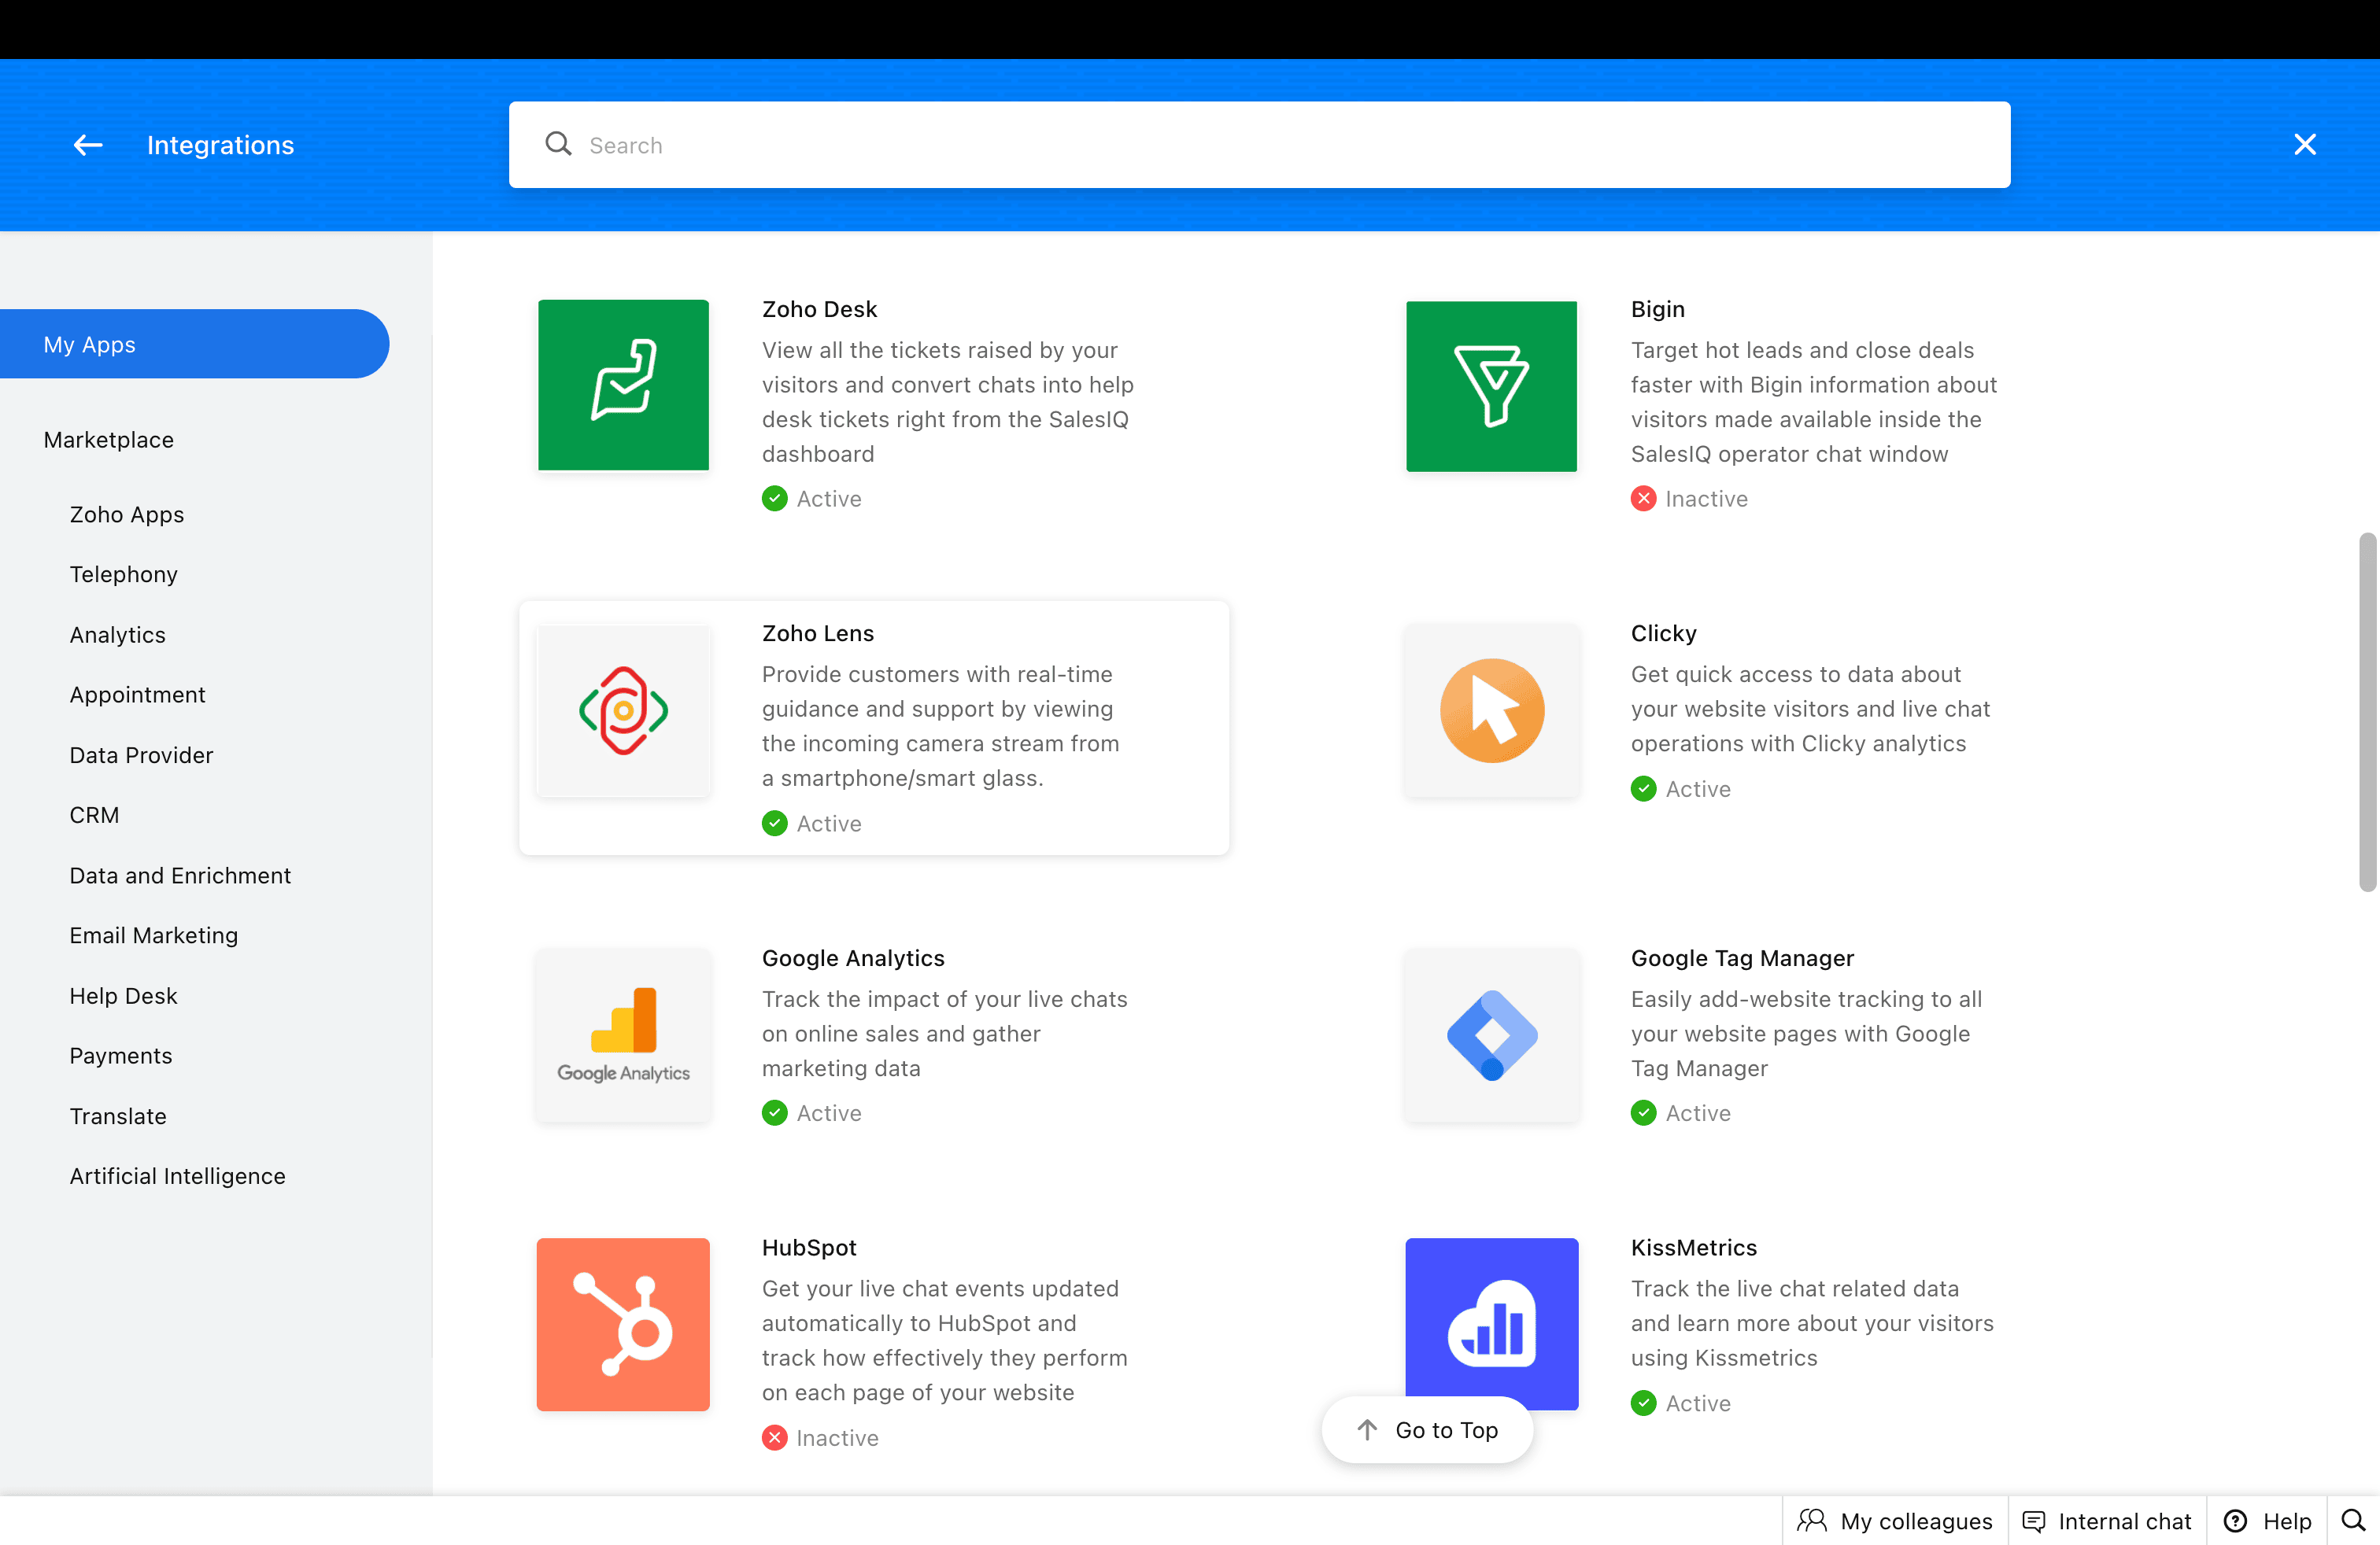Click the Google Analytics title
This screenshot has width=2380, height=1545.
tap(852, 958)
